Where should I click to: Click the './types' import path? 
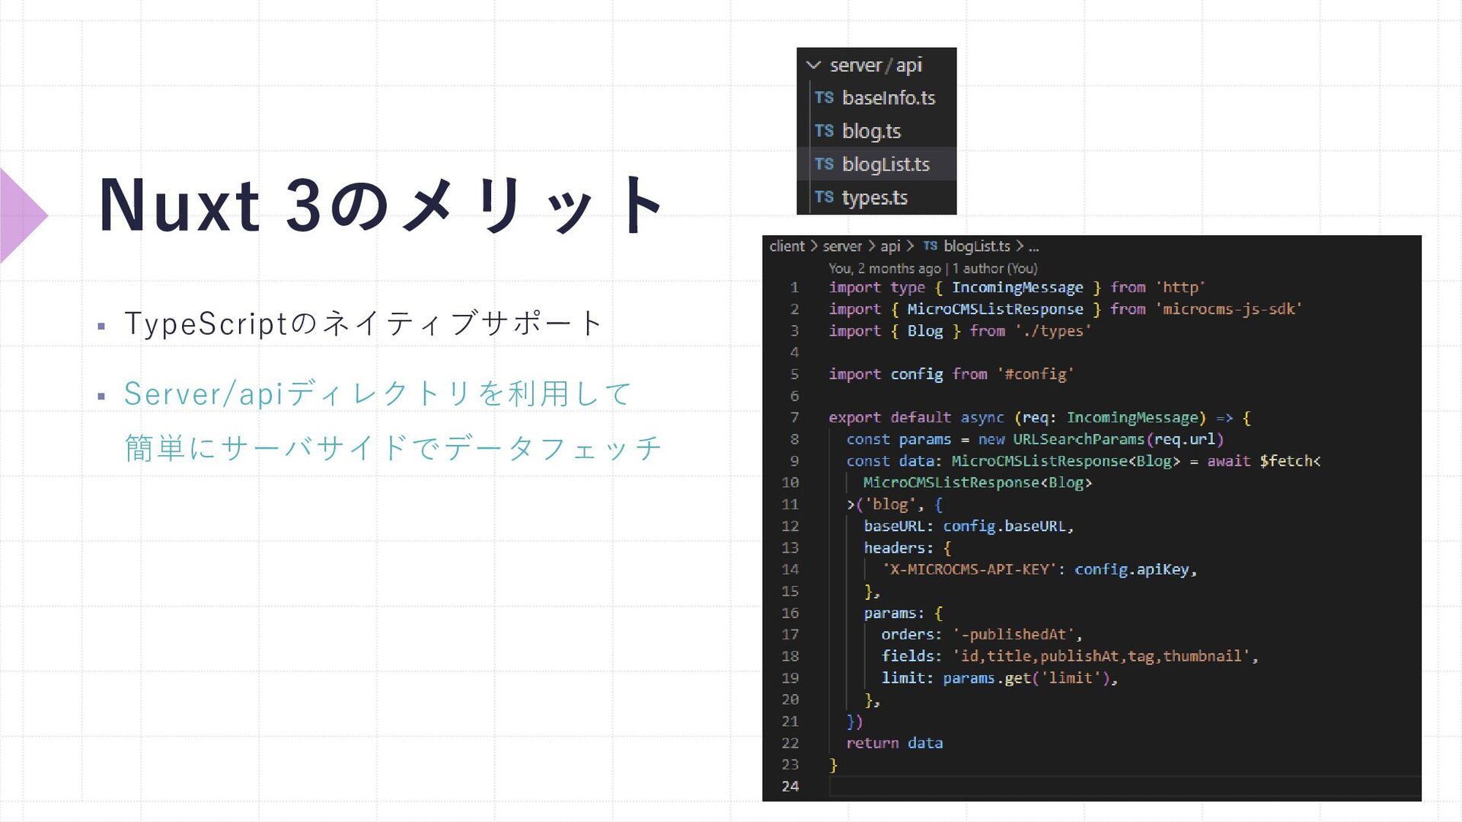[x=1053, y=331]
